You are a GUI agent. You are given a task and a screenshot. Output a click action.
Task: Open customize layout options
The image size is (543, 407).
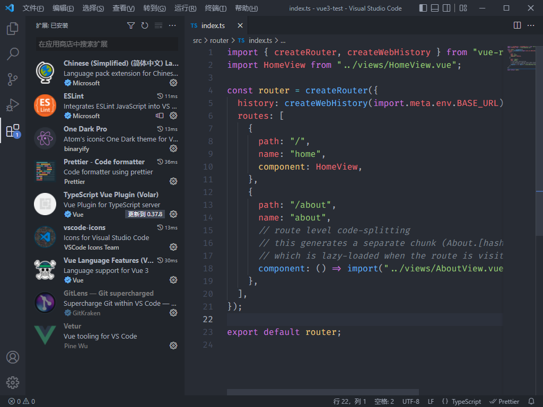tap(463, 8)
